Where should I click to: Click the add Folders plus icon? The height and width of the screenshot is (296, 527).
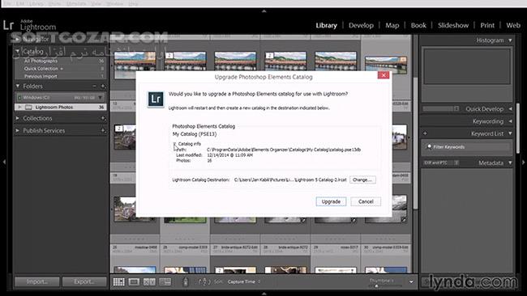point(103,87)
